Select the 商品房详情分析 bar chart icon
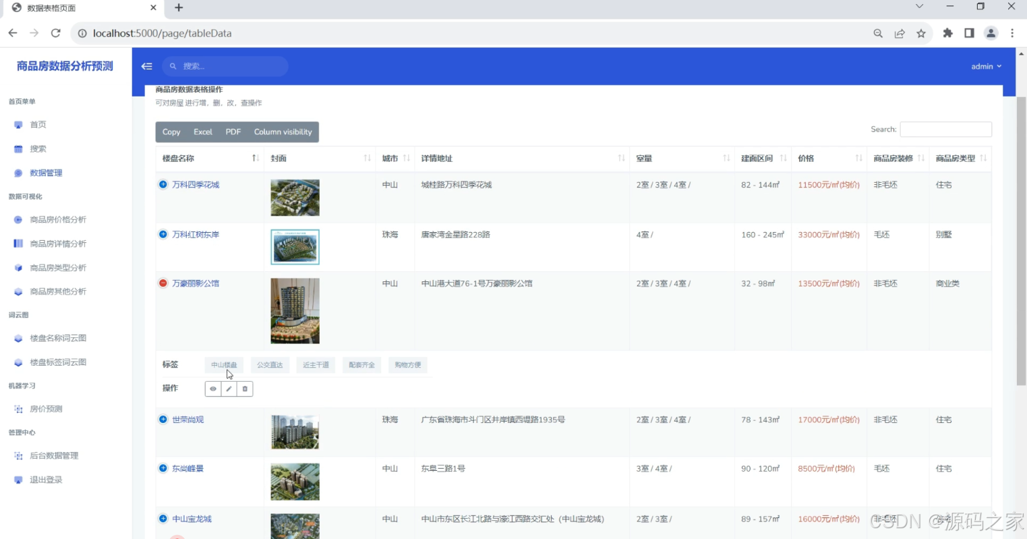 pos(18,243)
